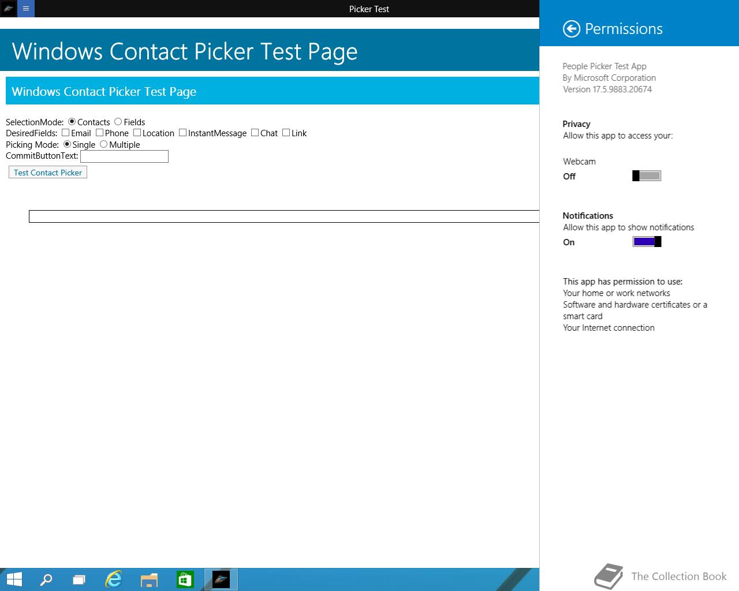Image resolution: width=739 pixels, height=591 pixels.
Task: Select the Contacts selection mode
Action: click(72, 122)
